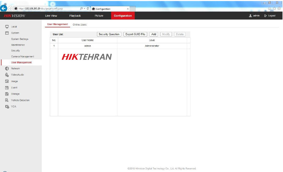283x172 pixels.
Task: Click the browser home icon
Action: (x=269, y=9)
